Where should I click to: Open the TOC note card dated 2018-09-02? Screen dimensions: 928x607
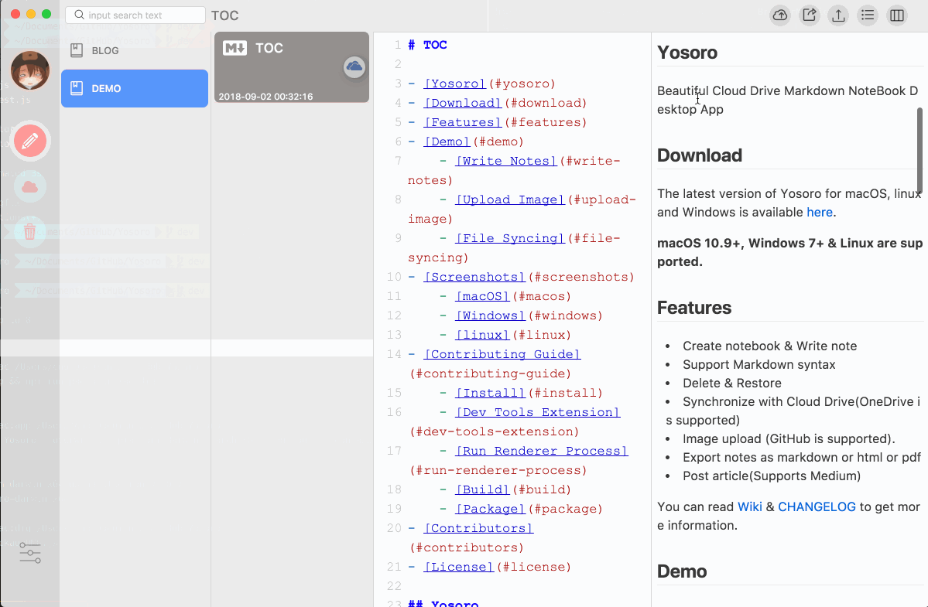click(x=291, y=66)
